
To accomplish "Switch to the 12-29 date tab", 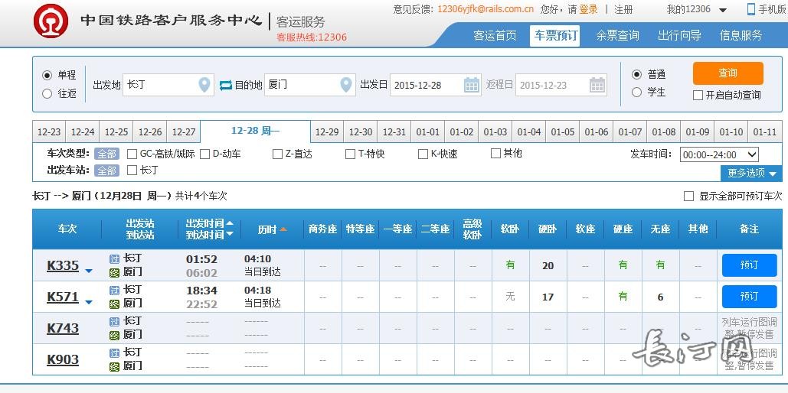I will point(327,132).
